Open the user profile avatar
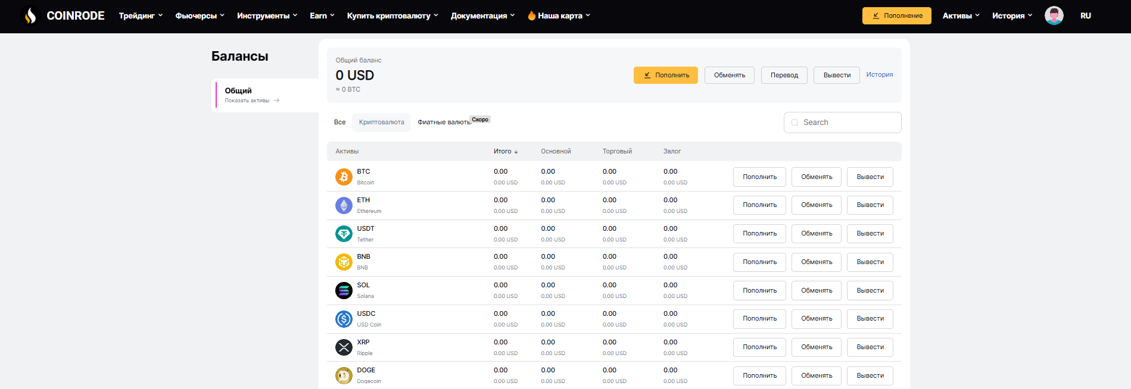This screenshot has width=1131, height=389. coord(1054,15)
